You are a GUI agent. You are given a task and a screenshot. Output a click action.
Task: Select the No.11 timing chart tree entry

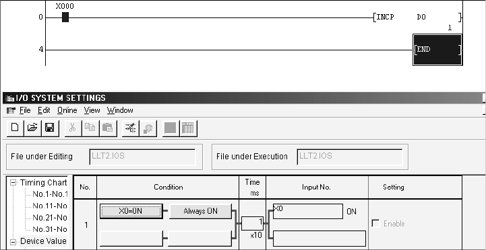50,206
